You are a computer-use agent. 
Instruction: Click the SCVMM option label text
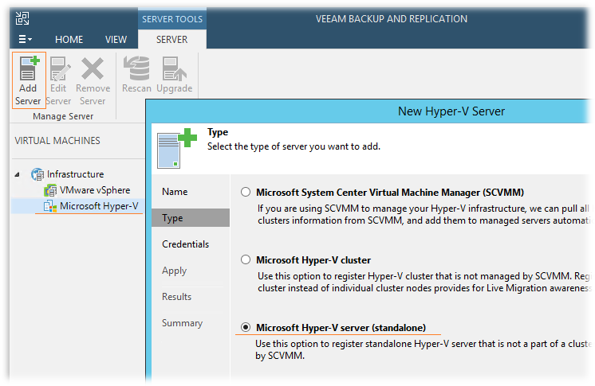(x=390, y=193)
